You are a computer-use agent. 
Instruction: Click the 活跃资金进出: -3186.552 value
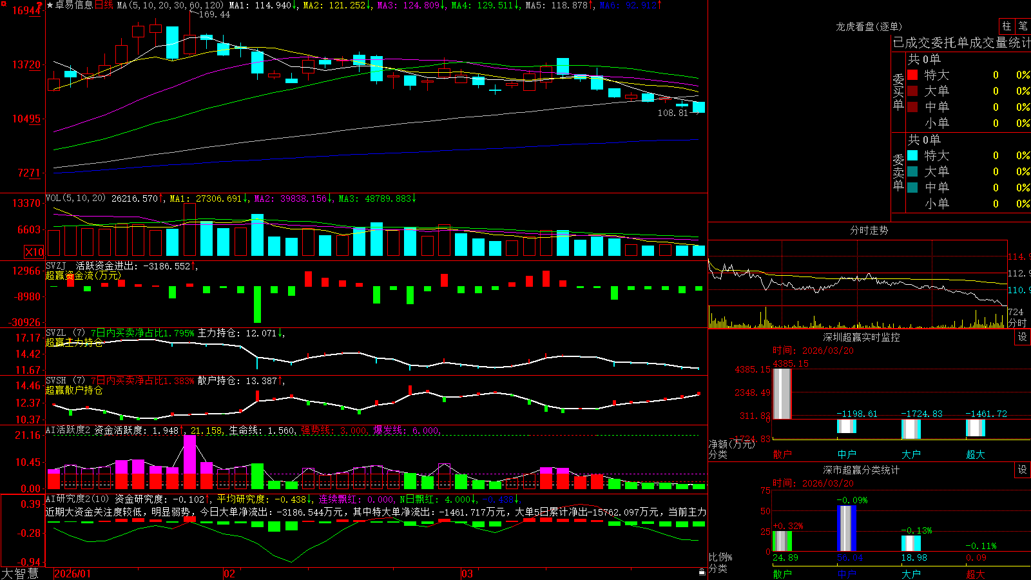[133, 266]
